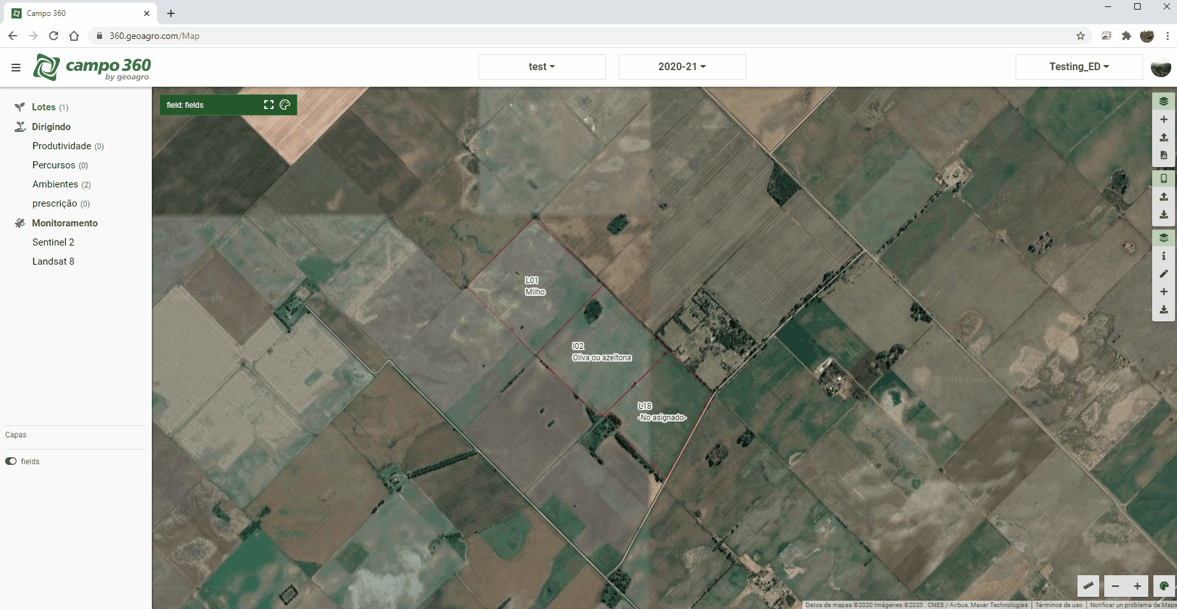
Task: Select field L18 No asignado
Action: point(662,412)
